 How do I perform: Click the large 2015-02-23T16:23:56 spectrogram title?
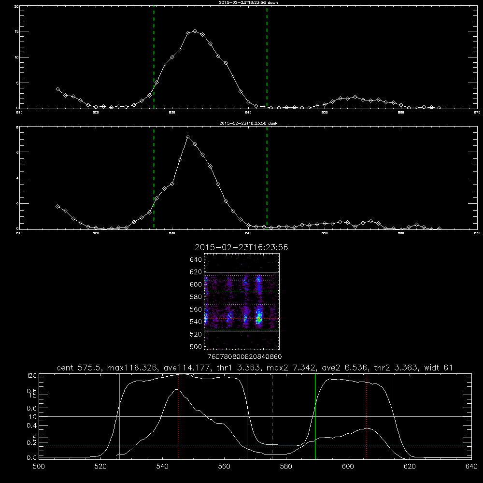point(241,247)
